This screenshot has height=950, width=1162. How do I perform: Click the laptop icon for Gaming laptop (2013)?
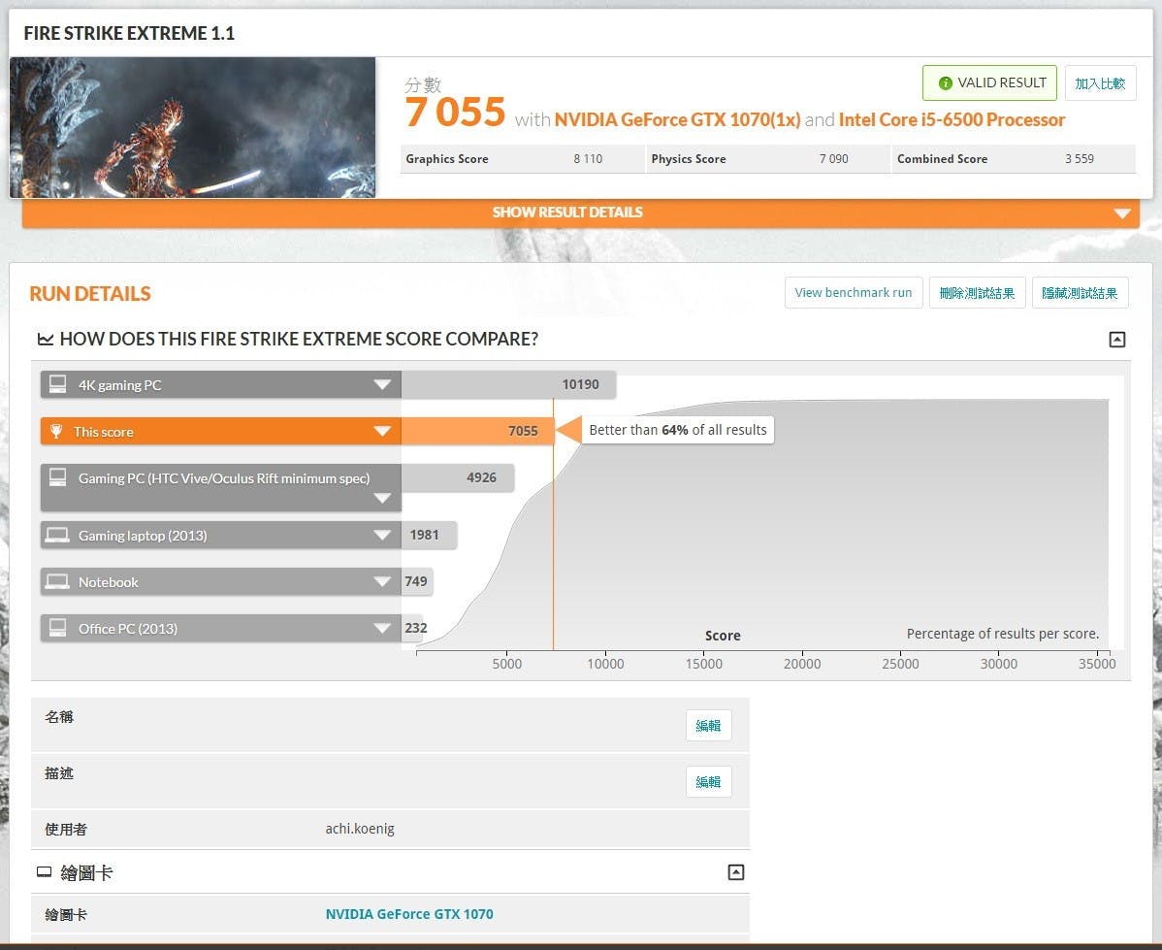pos(57,535)
